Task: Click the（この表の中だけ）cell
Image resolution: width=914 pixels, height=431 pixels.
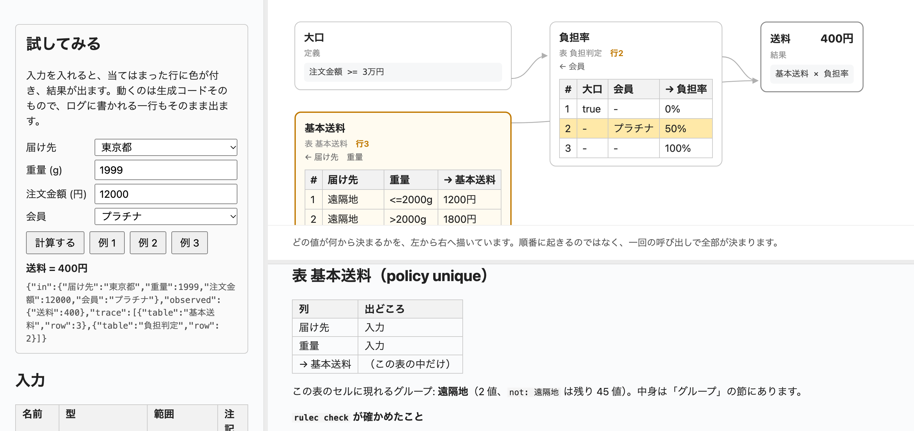Action: click(x=410, y=364)
